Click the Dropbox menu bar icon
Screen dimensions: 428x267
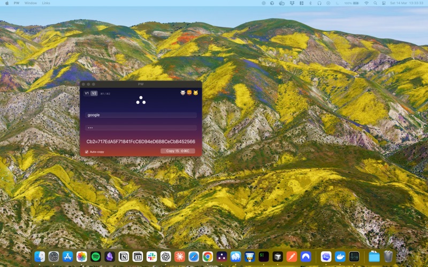292,3
